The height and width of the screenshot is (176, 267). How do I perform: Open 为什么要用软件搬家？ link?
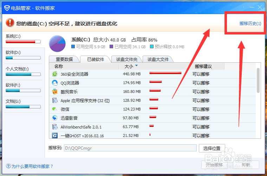[32, 166]
